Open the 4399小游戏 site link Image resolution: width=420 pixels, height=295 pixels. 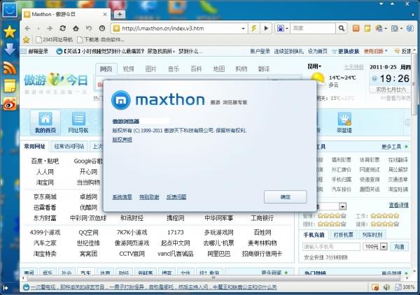[45, 232]
